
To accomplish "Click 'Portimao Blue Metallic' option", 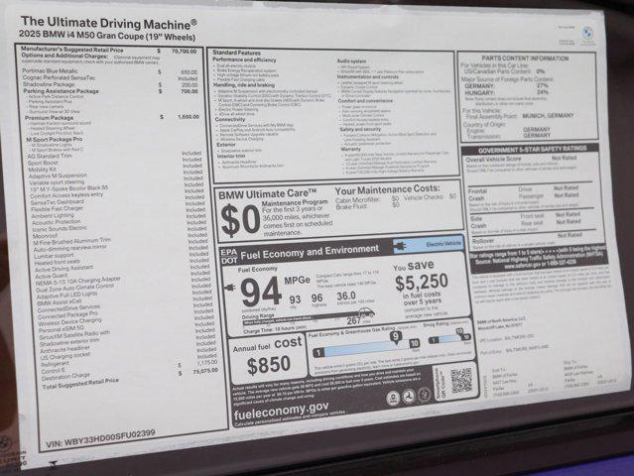I will coord(50,70).
